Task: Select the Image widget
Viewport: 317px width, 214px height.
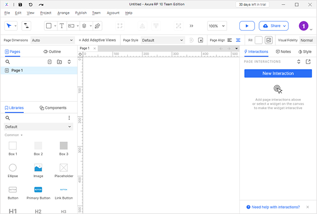Action: coord(38,171)
